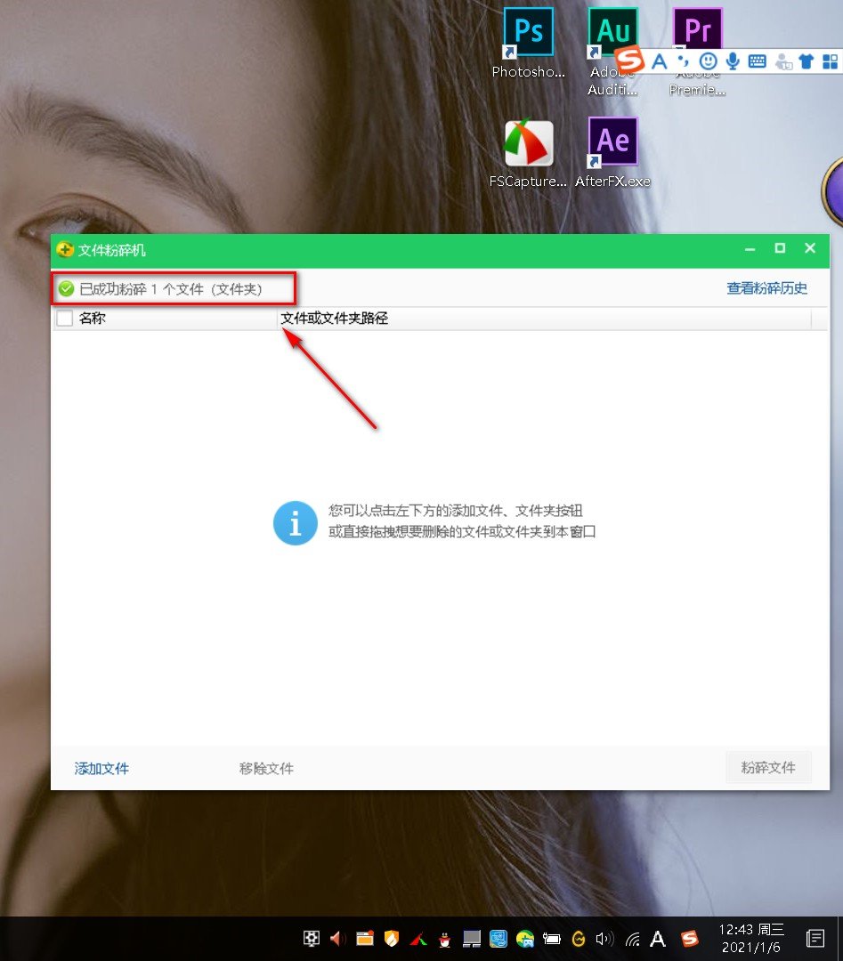Toggle the select-all checkbox beside 名称
This screenshot has height=961, width=843.
pyautogui.click(x=64, y=318)
